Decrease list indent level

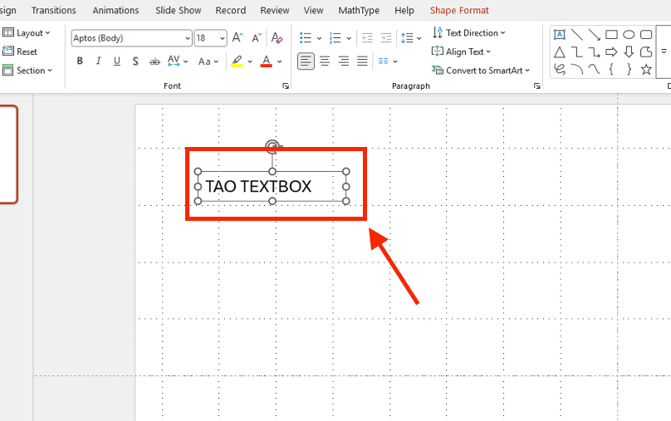(x=367, y=37)
